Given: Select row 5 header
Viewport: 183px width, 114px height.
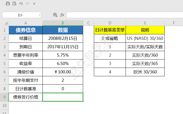Looking at the screenshot, I should click(x=4, y=64).
